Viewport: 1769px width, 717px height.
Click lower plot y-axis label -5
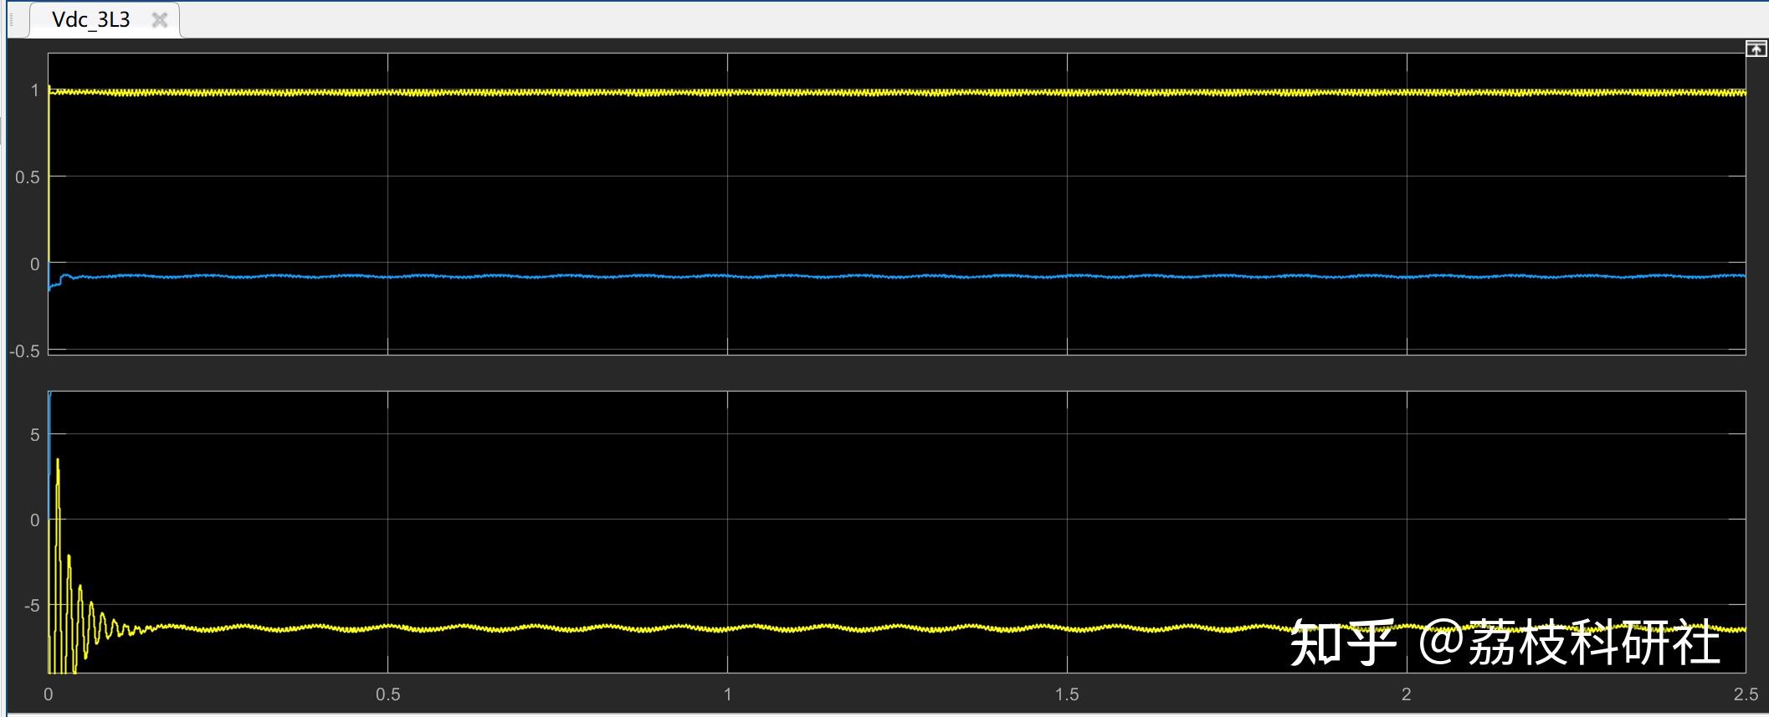coord(30,605)
